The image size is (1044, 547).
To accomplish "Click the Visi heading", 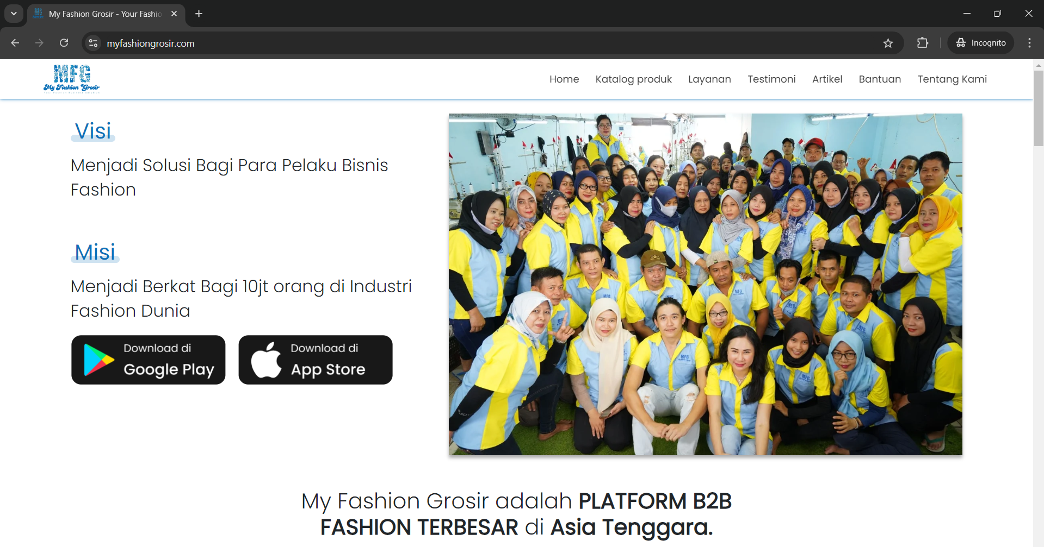I will [x=93, y=131].
